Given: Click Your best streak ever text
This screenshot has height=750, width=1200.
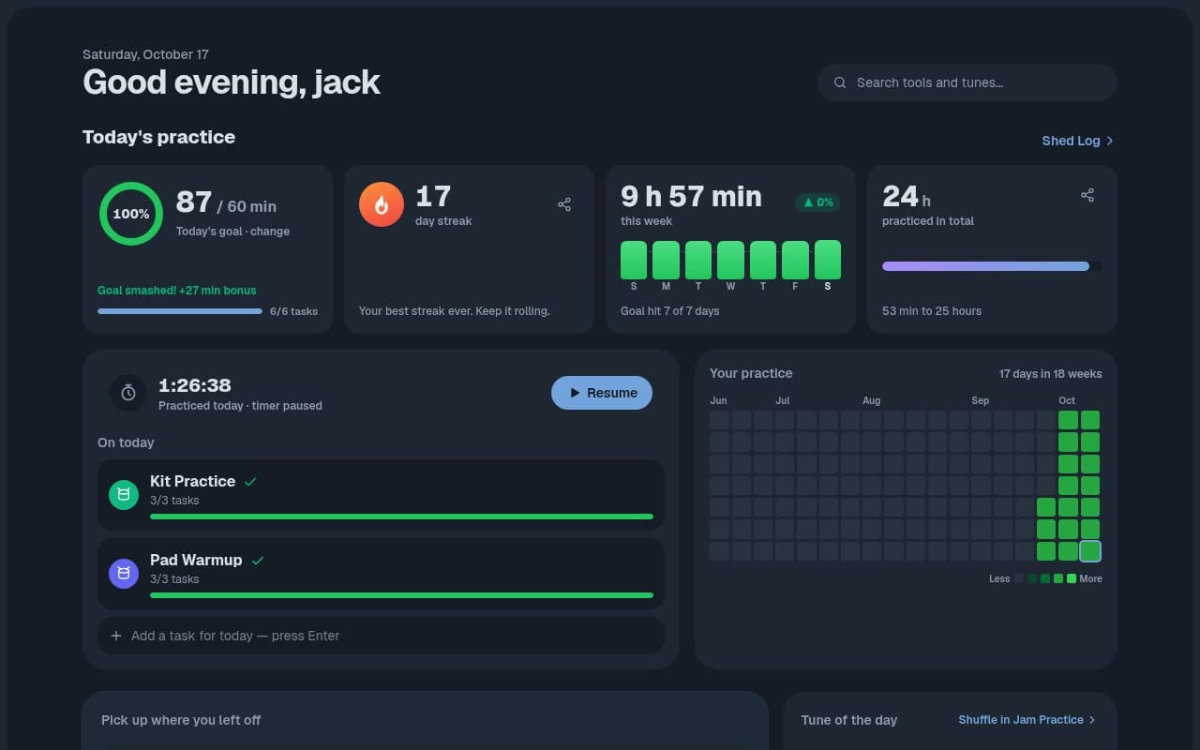Looking at the screenshot, I should point(455,311).
